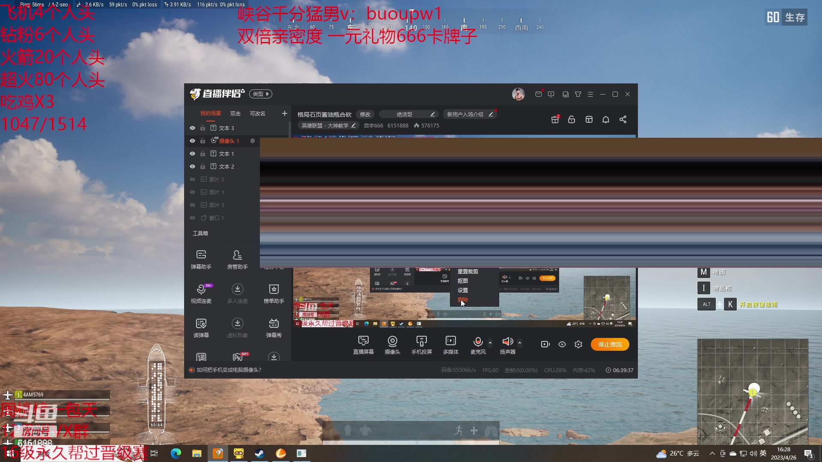Open Steam from the Windows taskbar
822x462 pixels.
pyautogui.click(x=259, y=453)
